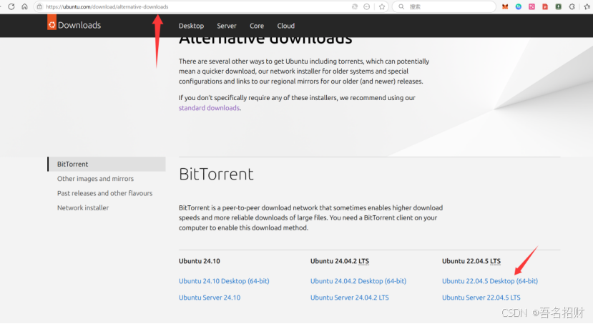593x324 pixels.
Task: Click the magnifier icon in search box
Action: click(x=401, y=6)
